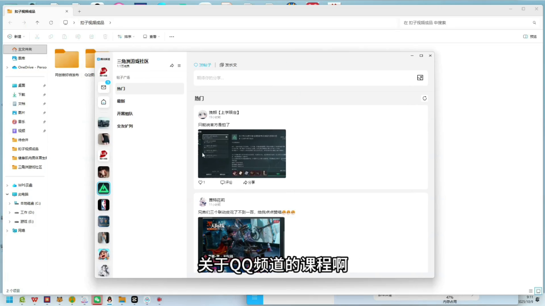Toggle the 预览 preview pane in Explorer
Viewport: 545px width, 306px height.
click(x=529, y=36)
